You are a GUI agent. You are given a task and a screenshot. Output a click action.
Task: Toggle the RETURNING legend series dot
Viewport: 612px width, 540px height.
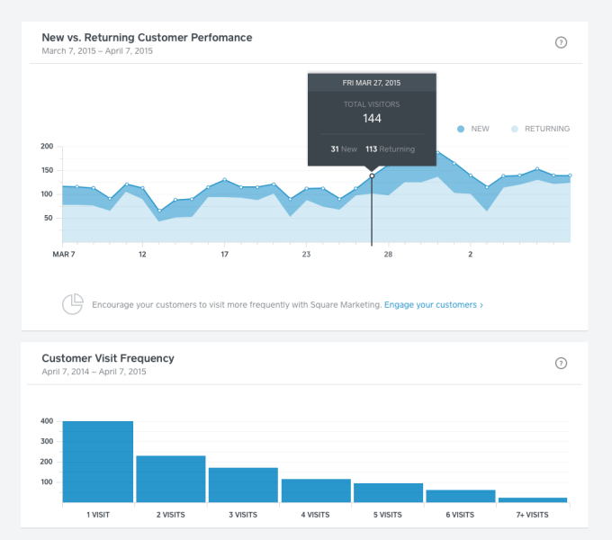pyautogui.click(x=515, y=129)
